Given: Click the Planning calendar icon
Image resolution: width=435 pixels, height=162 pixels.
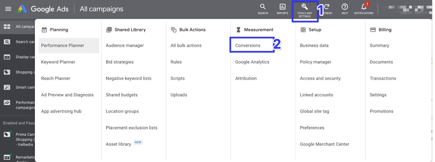Looking at the screenshot, I should [x=44, y=30].
